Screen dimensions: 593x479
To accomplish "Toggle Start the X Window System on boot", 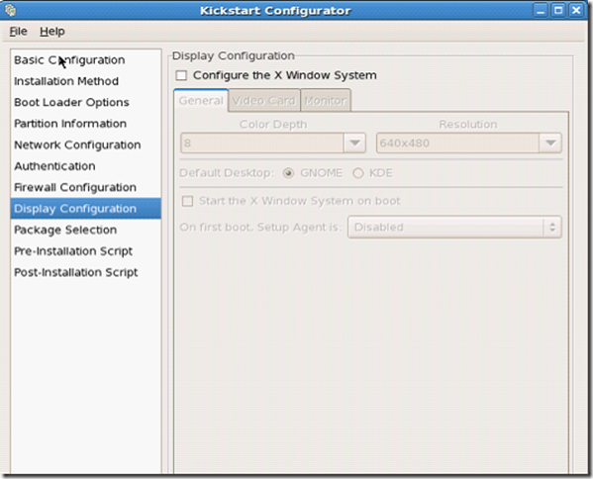I will coord(187,201).
